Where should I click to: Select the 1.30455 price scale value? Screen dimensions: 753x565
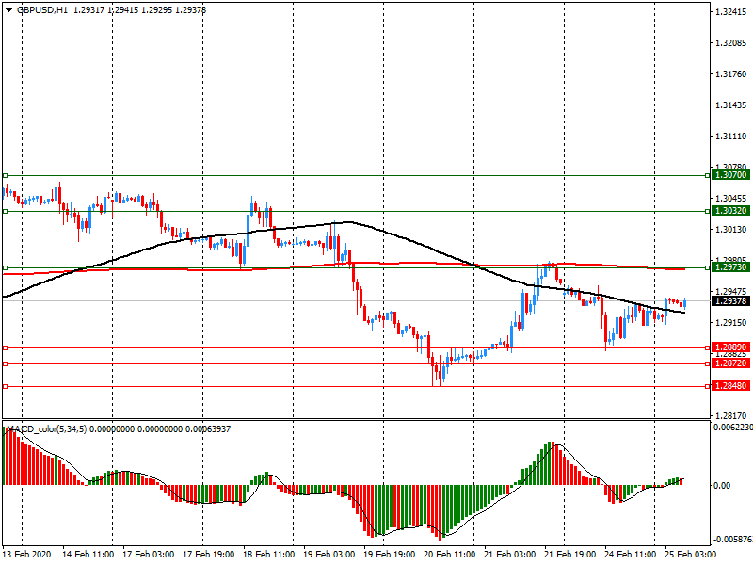tap(731, 199)
